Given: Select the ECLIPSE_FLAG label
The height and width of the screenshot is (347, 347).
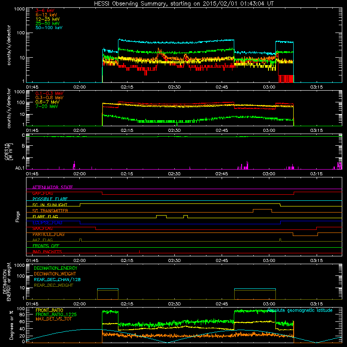Looking at the screenshot, I should coord(47,223).
